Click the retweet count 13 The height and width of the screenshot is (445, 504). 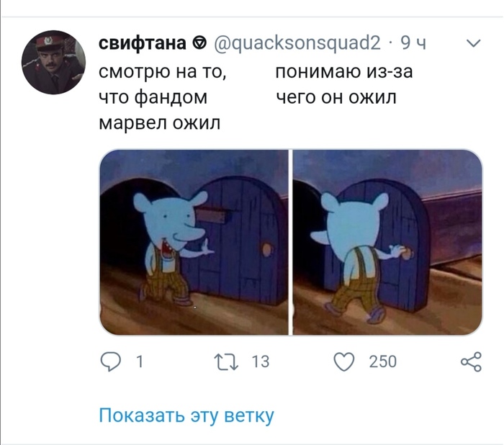tap(261, 361)
